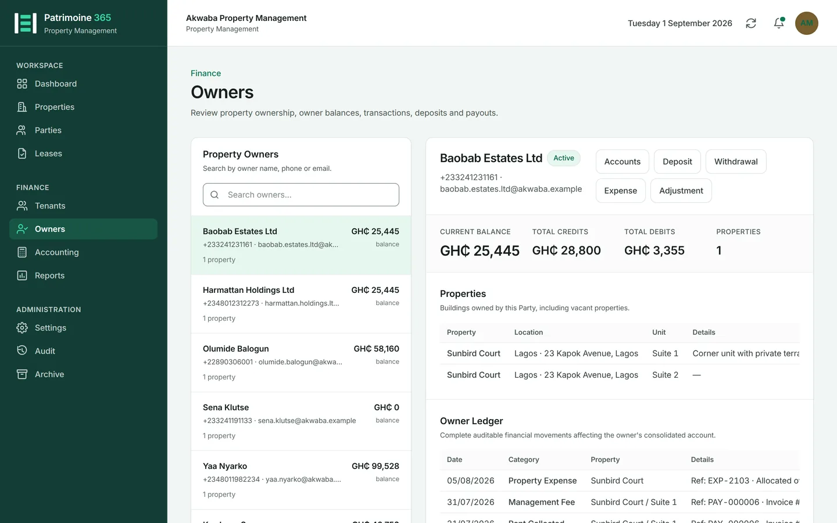Screen dimensions: 837x523
Task: Select Harmattan Holdings Ltd owner card
Action: 301,304
